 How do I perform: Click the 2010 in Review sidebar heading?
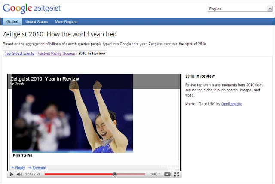[x=200, y=76]
